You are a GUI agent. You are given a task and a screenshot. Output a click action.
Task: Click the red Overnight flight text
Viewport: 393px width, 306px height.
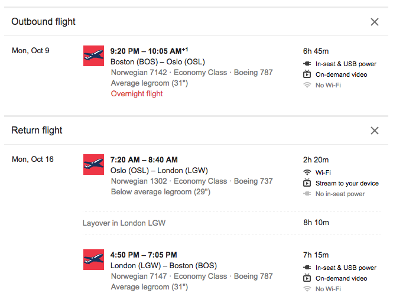click(x=137, y=93)
